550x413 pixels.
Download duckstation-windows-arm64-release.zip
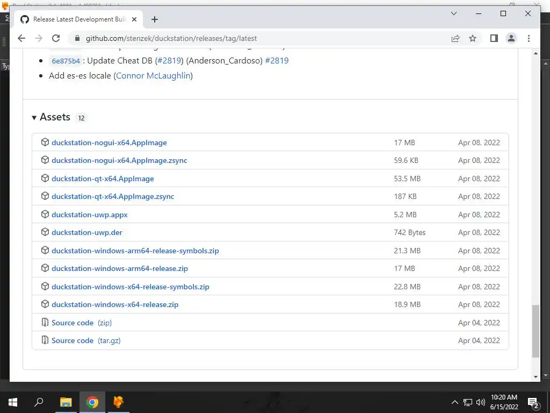click(x=120, y=269)
